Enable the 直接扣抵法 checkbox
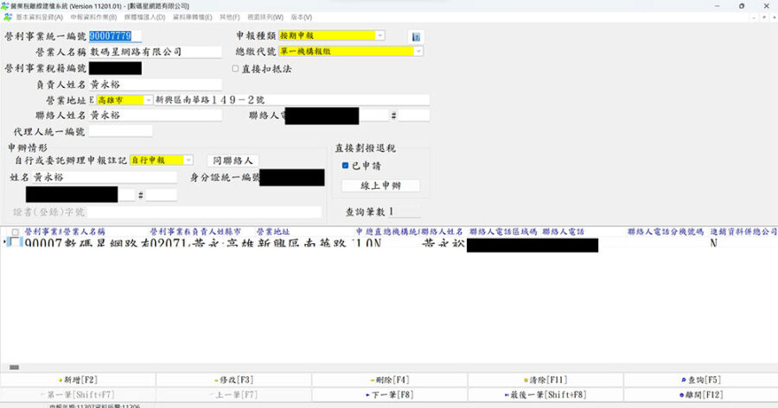This screenshot has height=408, width=778. point(235,68)
